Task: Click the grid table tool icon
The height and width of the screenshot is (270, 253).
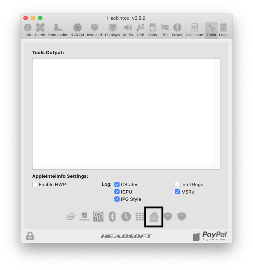Action: coord(140,217)
